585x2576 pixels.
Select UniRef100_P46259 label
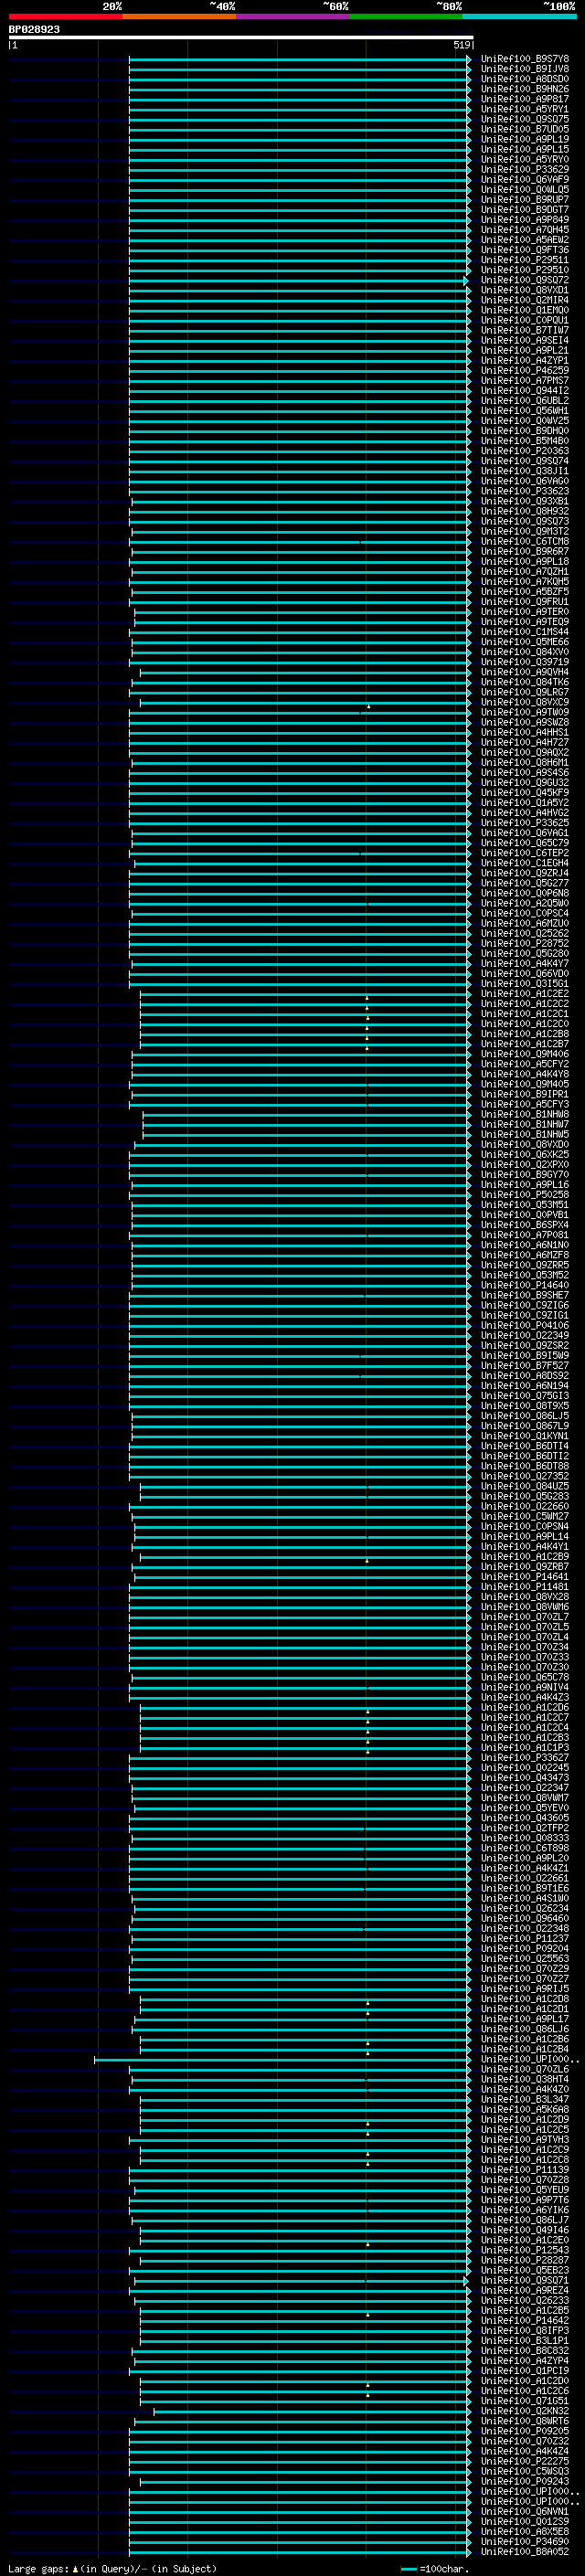click(x=524, y=371)
